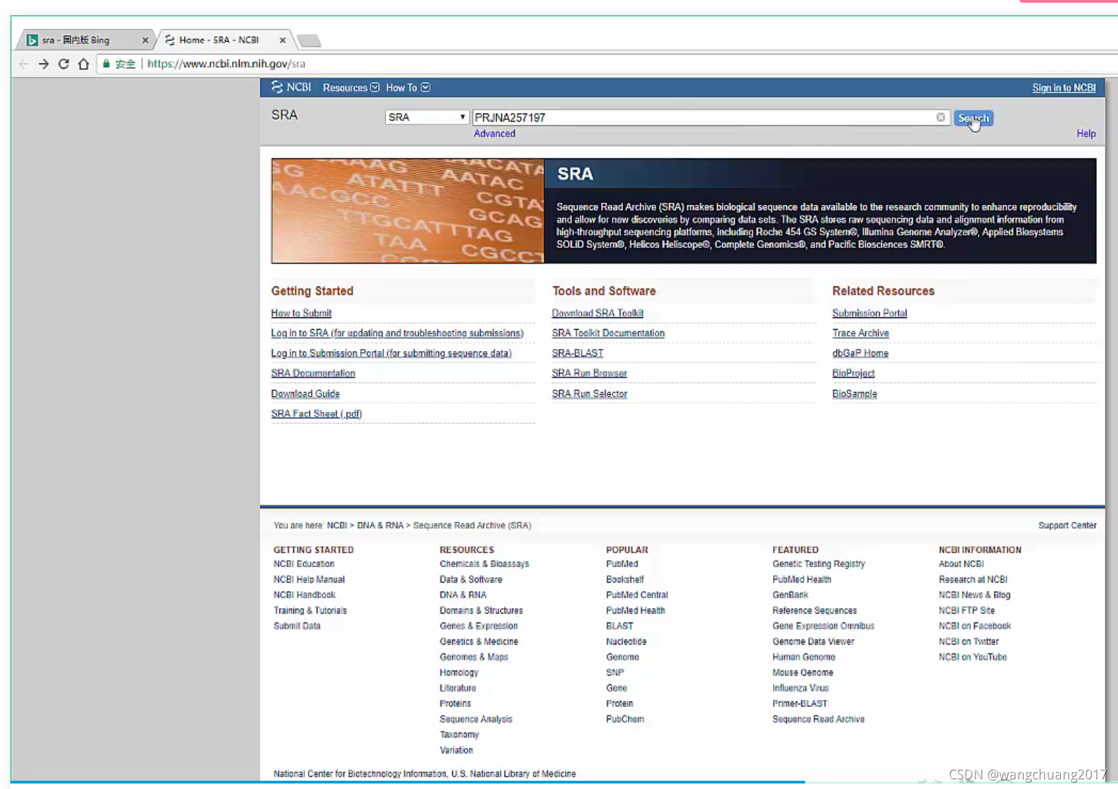
Task: Open the Taxonomy footer link
Action: [459, 735]
